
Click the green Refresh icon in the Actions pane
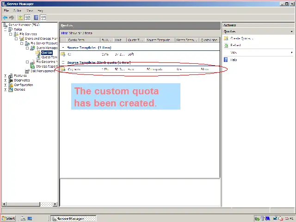click(x=226, y=45)
